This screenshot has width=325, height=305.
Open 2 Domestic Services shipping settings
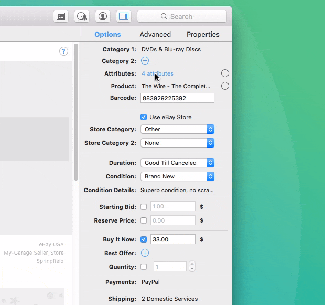(x=169, y=299)
